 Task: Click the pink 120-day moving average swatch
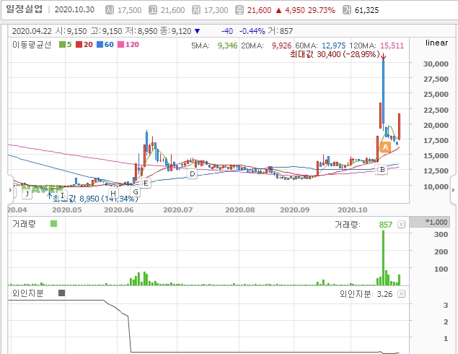[120, 45]
